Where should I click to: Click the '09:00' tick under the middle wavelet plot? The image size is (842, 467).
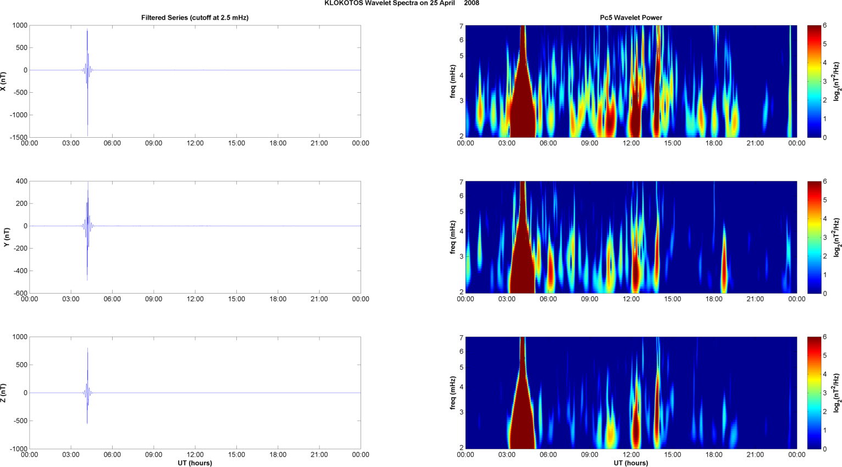pyautogui.click(x=590, y=299)
